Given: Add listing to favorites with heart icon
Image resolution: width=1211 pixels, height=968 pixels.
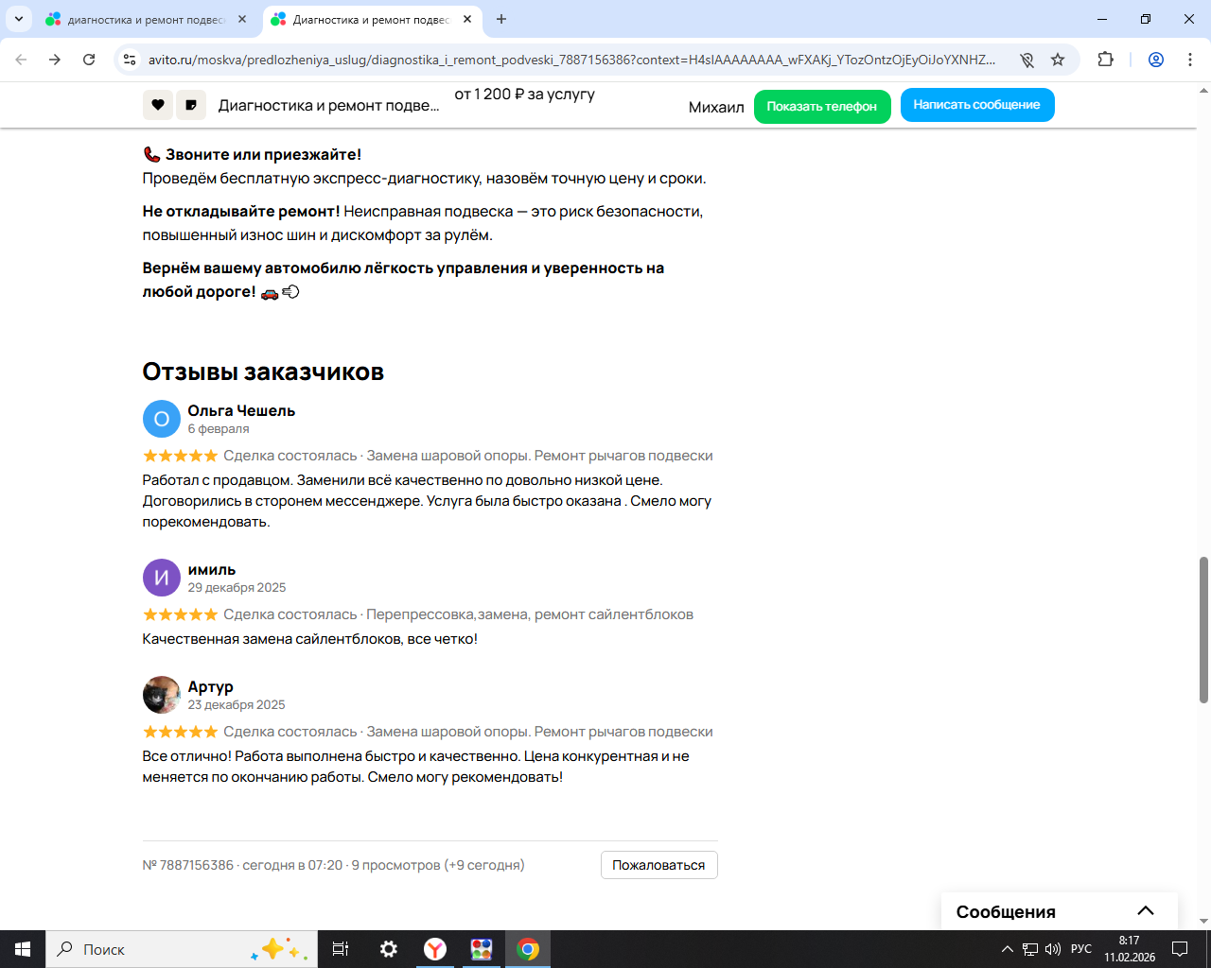Looking at the screenshot, I should point(158,105).
